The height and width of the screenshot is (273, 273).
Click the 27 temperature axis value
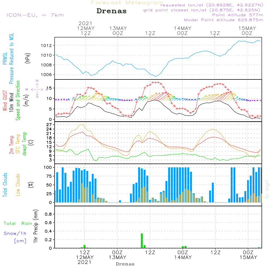[x=49, y=125]
